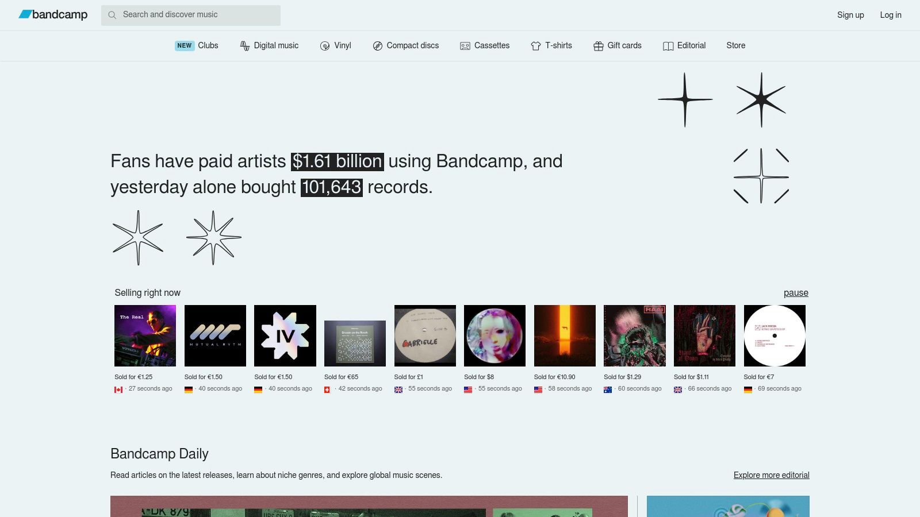The width and height of the screenshot is (920, 517).
Task: Open the Mutual Rytm album thumbnail
Action: [x=215, y=335]
